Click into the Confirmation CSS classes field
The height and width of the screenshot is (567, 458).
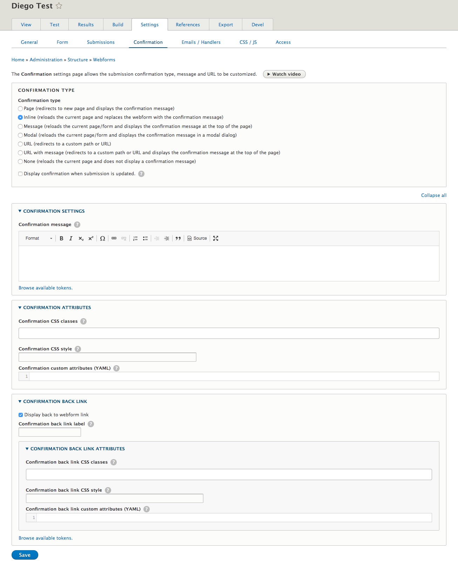click(x=229, y=333)
